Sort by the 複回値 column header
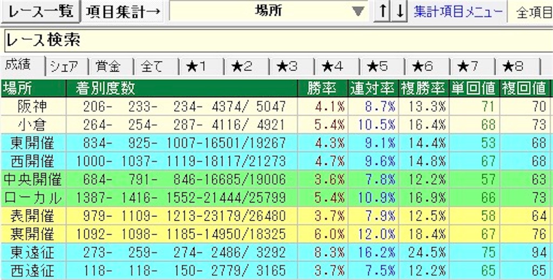553x280 pixels. [x=525, y=89]
